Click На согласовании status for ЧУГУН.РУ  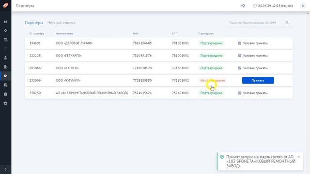pos(212,81)
